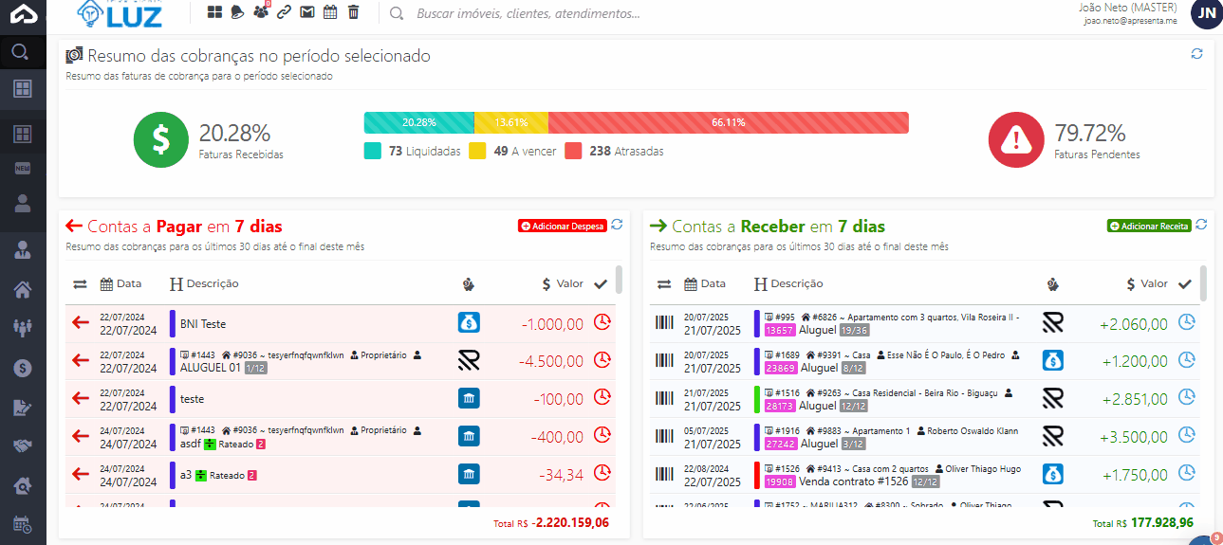Click the Adicionar Receita button
Viewport: 1223px width, 545px height.
pos(1149,226)
